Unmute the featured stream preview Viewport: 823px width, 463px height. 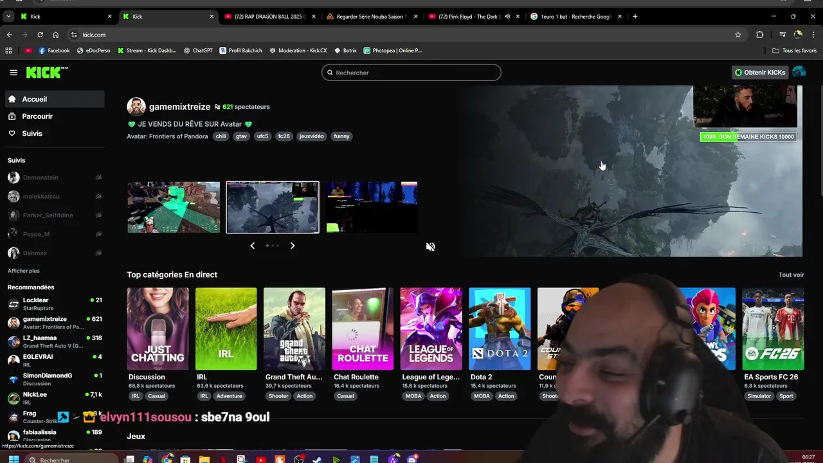pyautogui.click(x=431, y=247)
